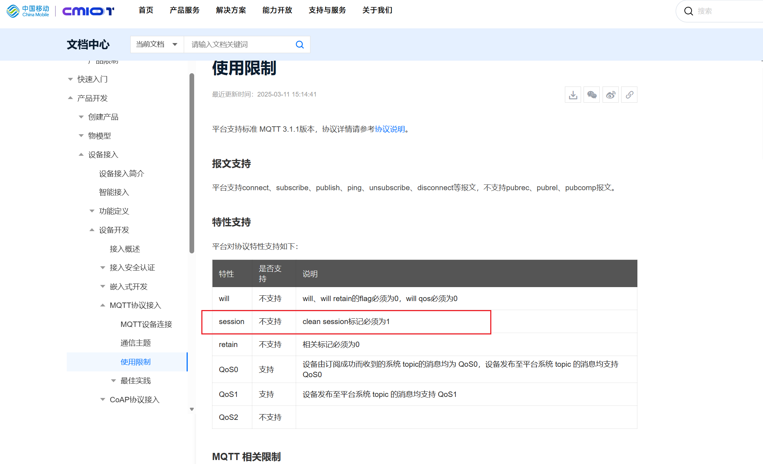This screenshot has width=763, height=464.
Task: Click the China Mobile logo
Action: pyautogui.click(x=28, y=11)
